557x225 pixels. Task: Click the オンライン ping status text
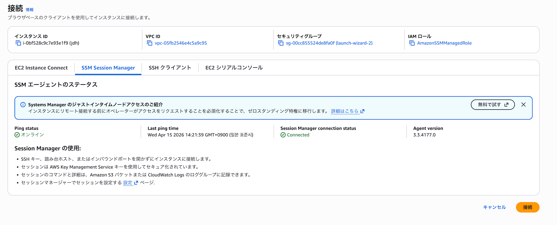click(x=33, y=135)
